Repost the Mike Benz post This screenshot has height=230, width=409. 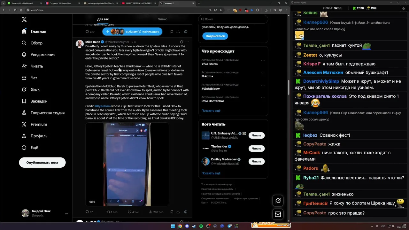tap(112, 212)
